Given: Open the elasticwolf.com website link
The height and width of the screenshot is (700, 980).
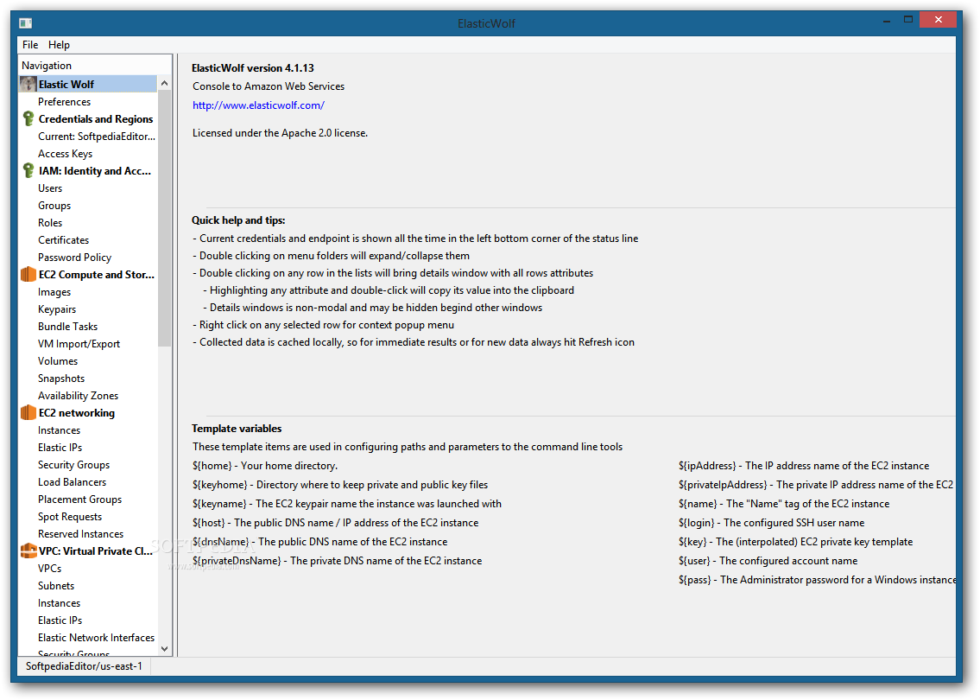Looking at the screenshot, I should click(x=258, y=105).
